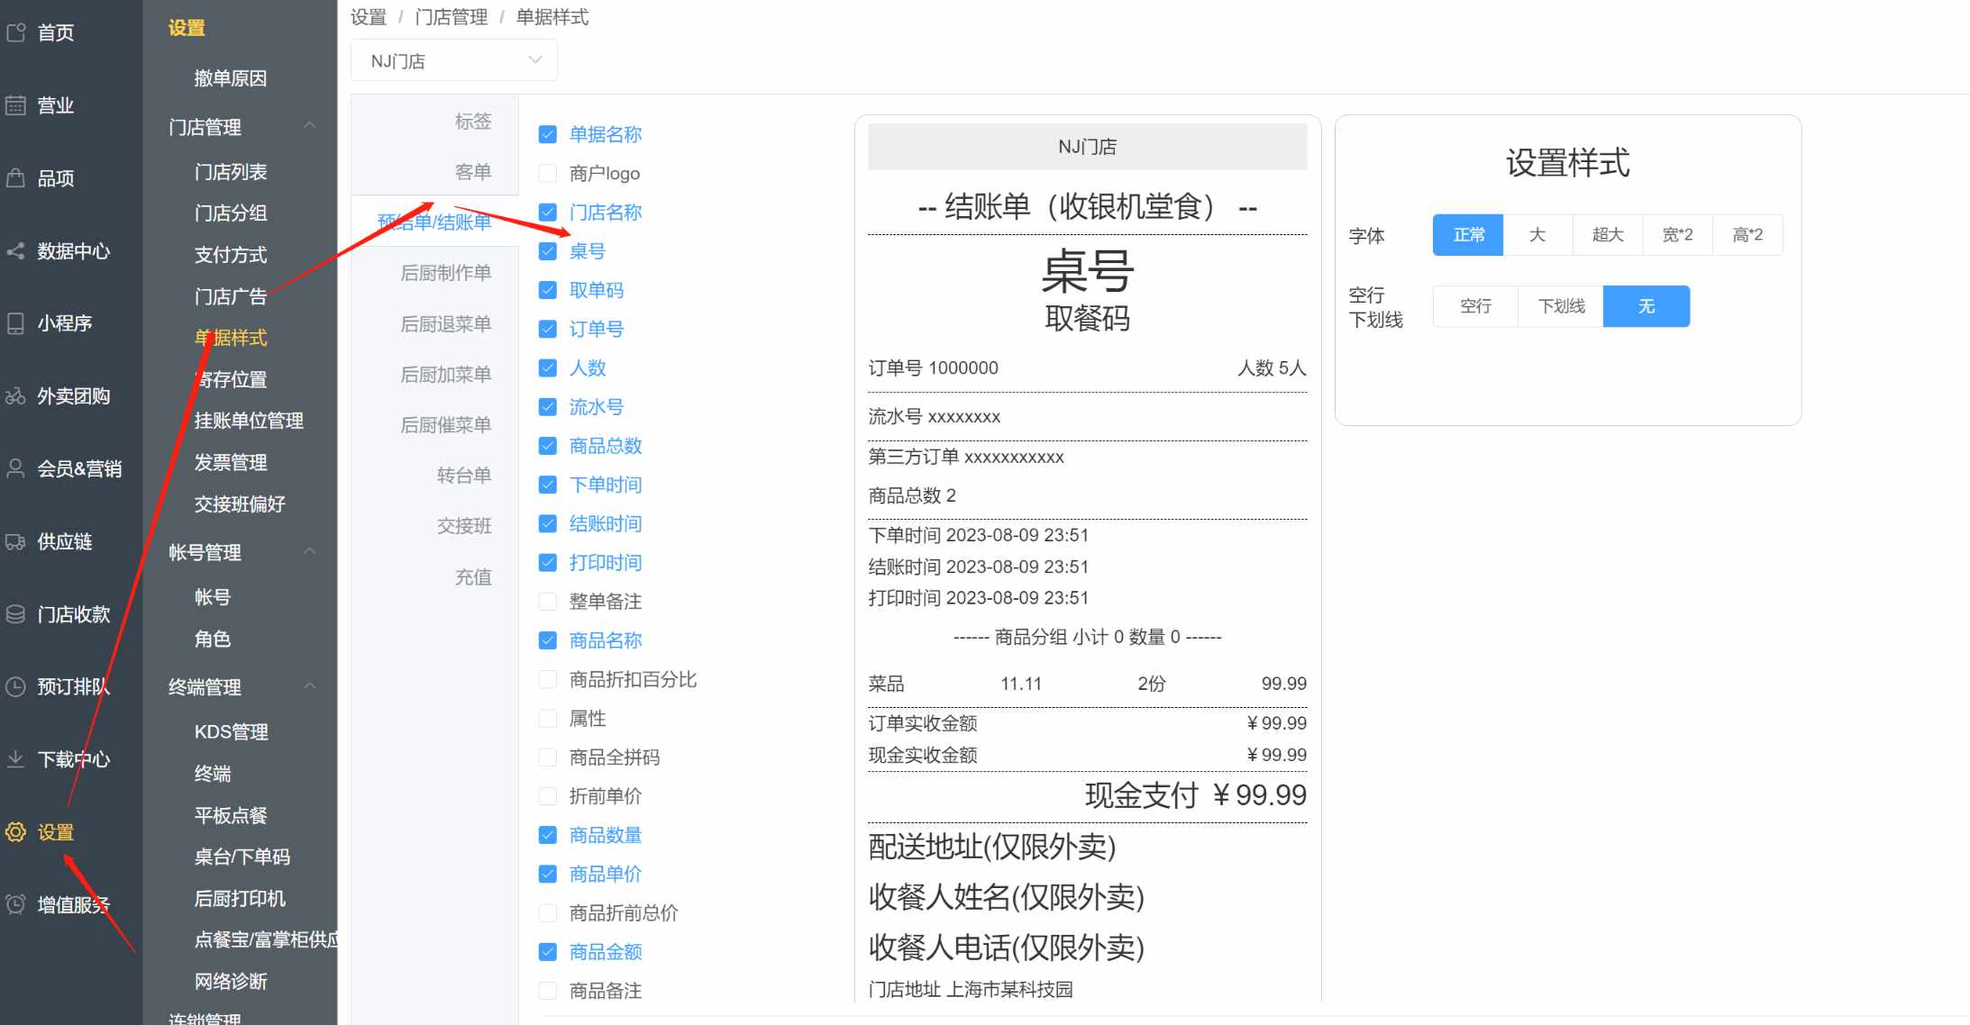Select the 高*2 font option

coord(1747,235)
